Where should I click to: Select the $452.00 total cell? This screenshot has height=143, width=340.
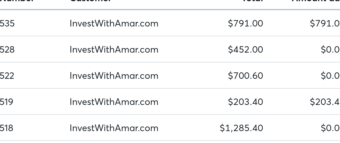pyautogui.click(x=246, y=49)
